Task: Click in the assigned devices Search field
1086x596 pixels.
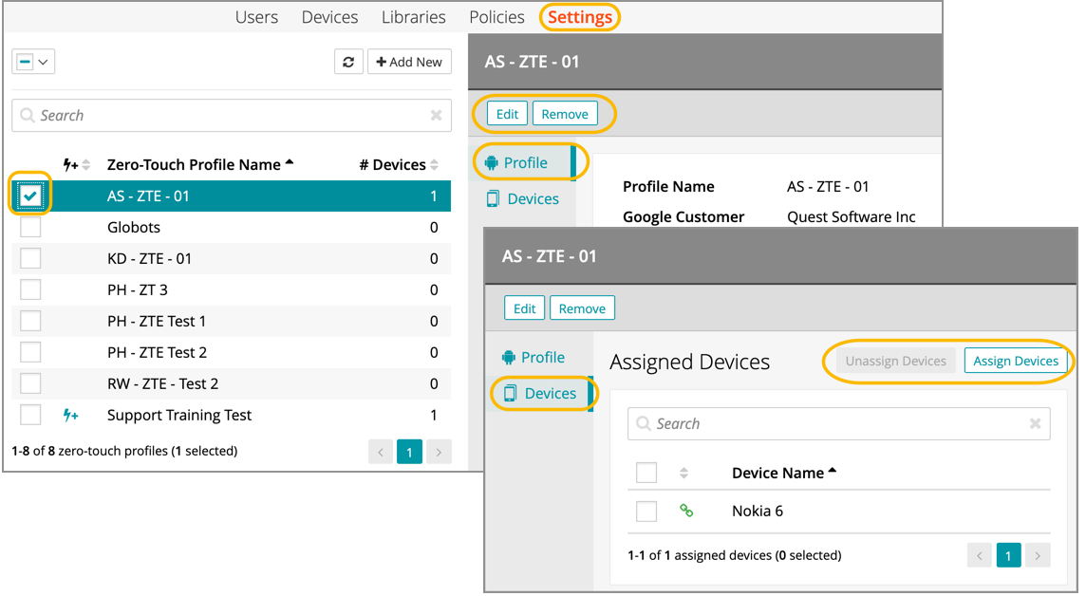Action: (x=835, y=424)
